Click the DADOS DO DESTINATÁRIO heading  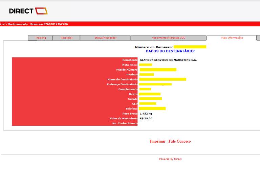(x=170, y=51)
